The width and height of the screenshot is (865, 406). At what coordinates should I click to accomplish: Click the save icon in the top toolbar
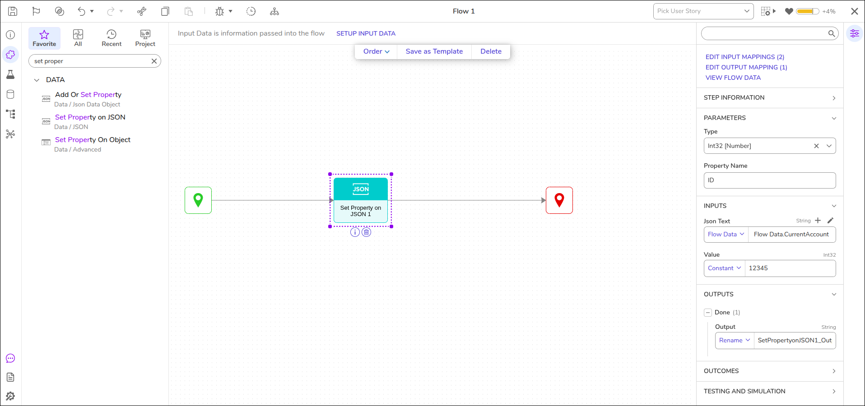tap(13, 11)
